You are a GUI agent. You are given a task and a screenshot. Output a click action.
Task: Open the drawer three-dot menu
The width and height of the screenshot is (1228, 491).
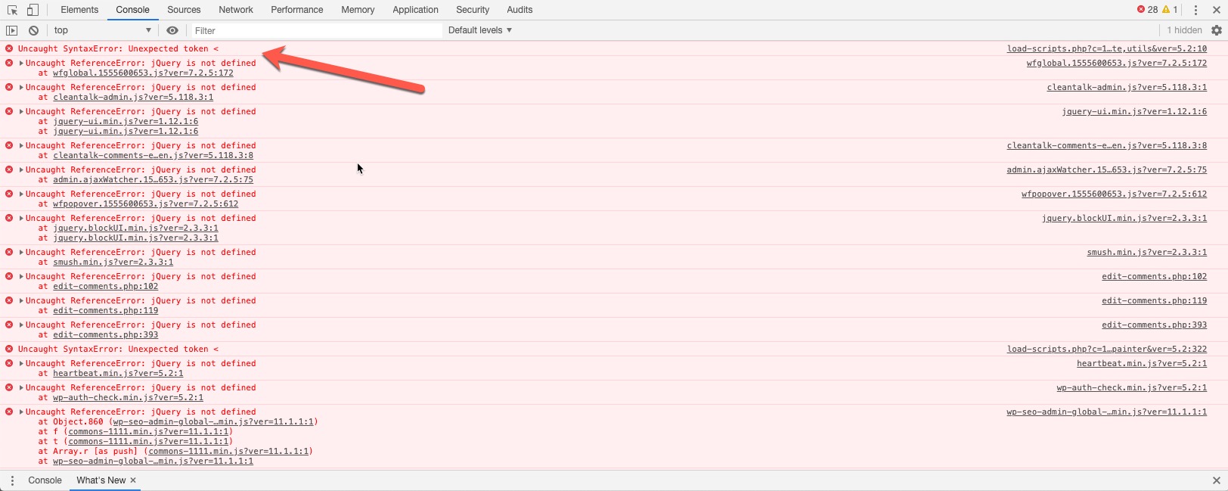pos(12,480)
